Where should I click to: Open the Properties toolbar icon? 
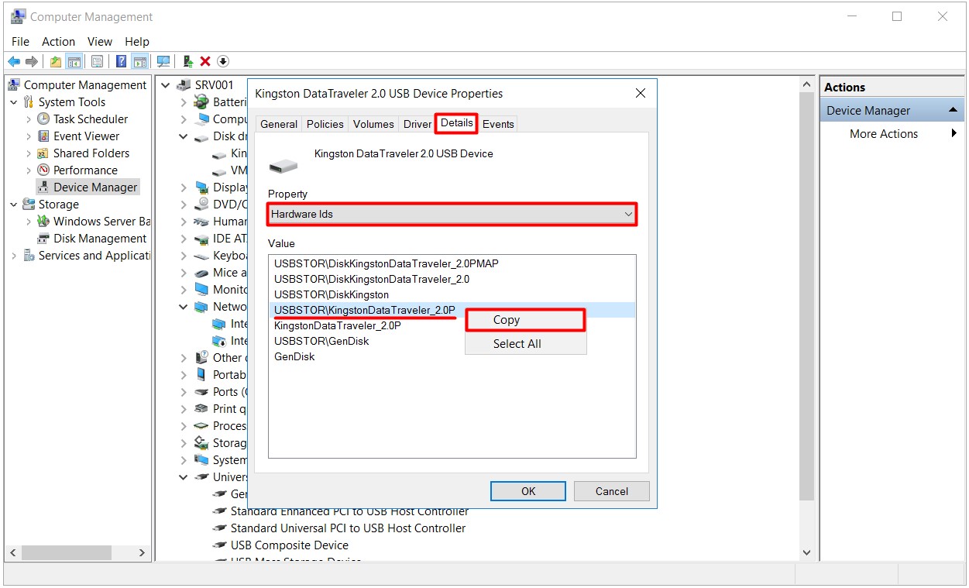point(97,61)
